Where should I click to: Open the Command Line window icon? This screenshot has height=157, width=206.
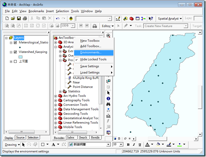pos(137,19)
